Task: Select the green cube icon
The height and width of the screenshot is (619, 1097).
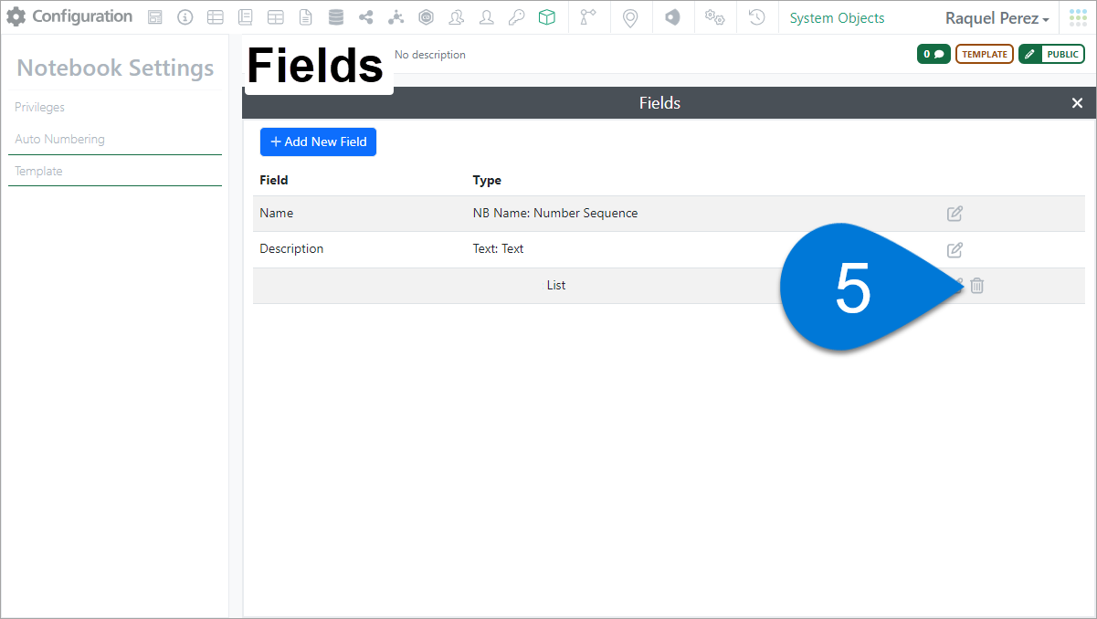Action: [x=546, y=17]
